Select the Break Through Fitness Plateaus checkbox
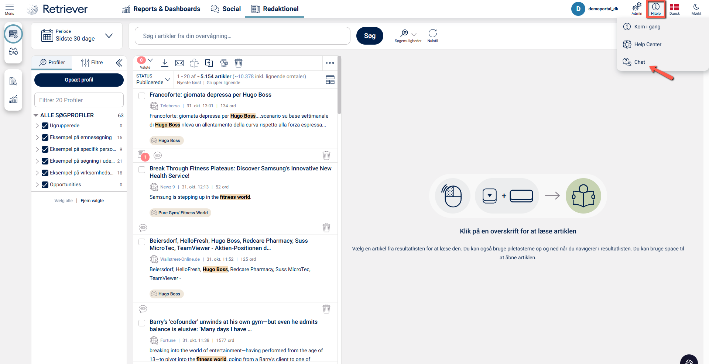Image resolution: width=709 pixels, height=364 pixels. 142,170
